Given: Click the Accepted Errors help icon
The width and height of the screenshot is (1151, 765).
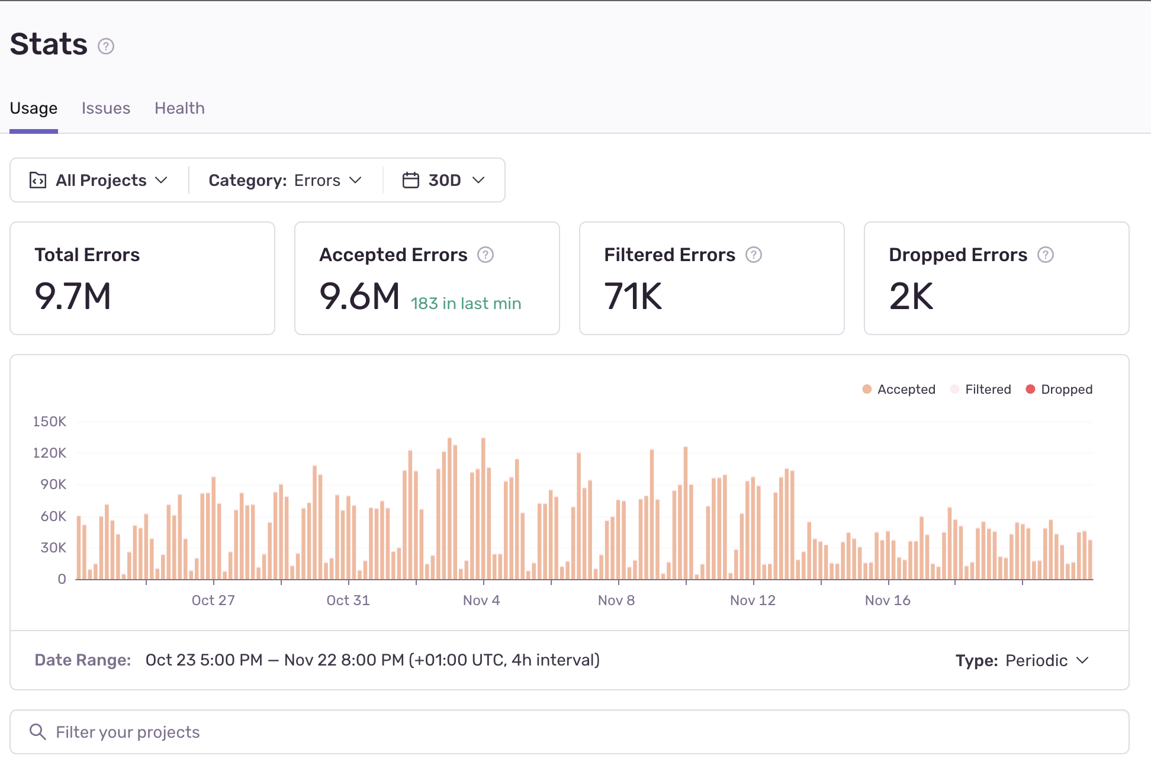Looking at the screenshot, I should (x=486, y=255).
